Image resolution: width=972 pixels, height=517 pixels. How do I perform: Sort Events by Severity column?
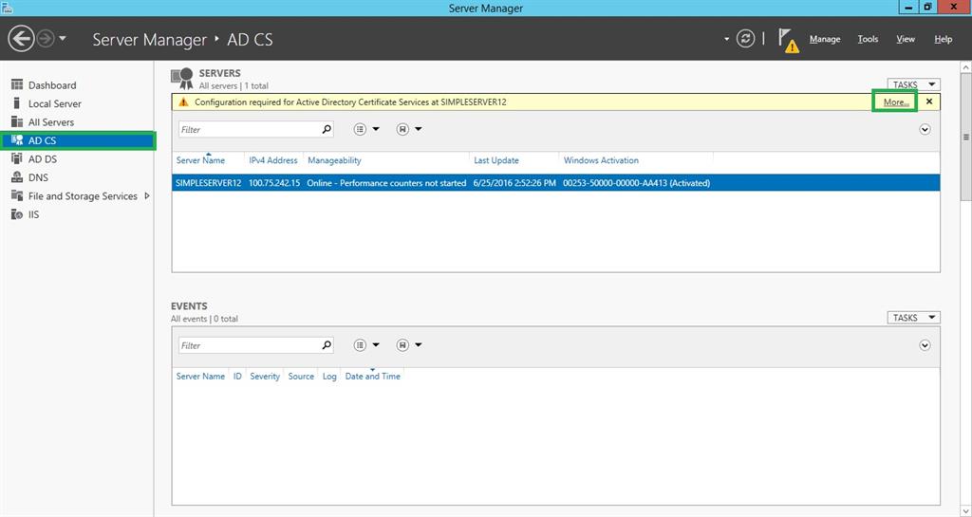click(x=265, y=377)
